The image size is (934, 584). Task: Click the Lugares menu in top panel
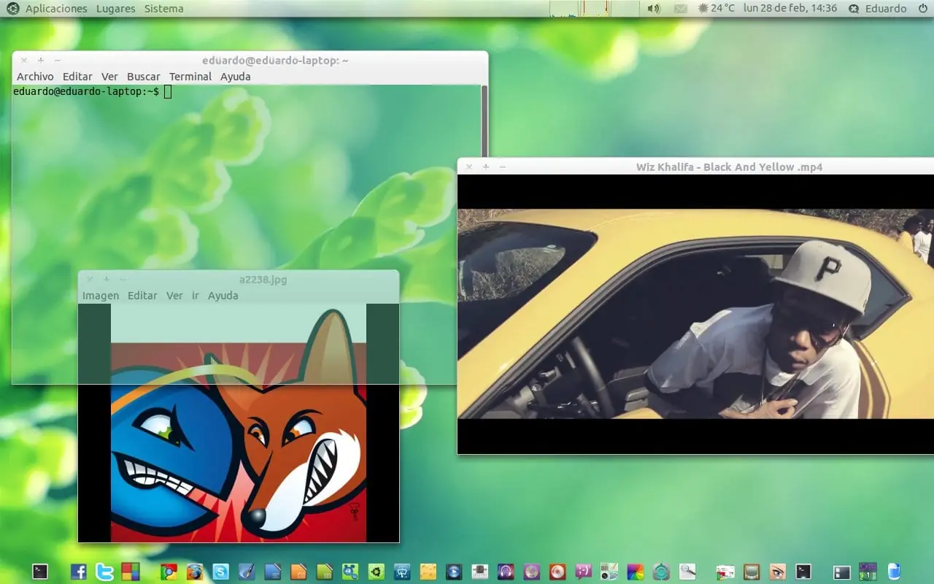click(x=115, y=9)
